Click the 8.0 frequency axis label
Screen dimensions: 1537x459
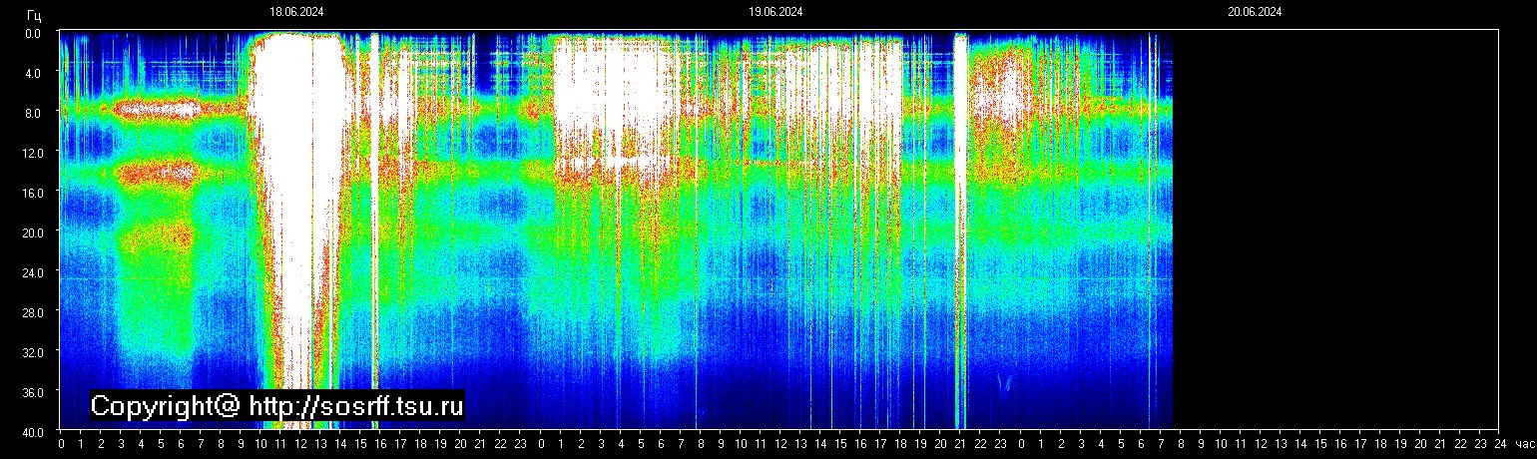[32, 113]
